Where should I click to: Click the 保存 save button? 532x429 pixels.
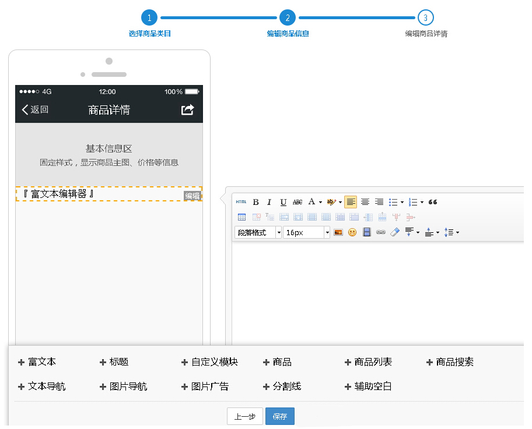pos(280,416)
